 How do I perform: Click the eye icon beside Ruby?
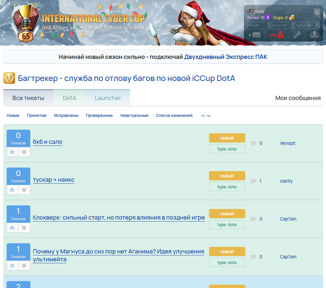[x=250, y=11]
